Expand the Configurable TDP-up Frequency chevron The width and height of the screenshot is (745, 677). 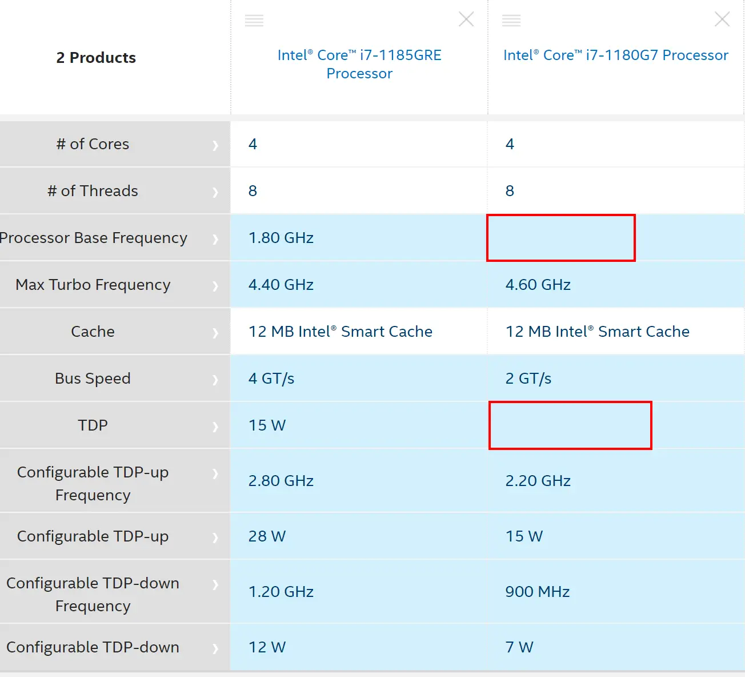[x=215, y=473]
